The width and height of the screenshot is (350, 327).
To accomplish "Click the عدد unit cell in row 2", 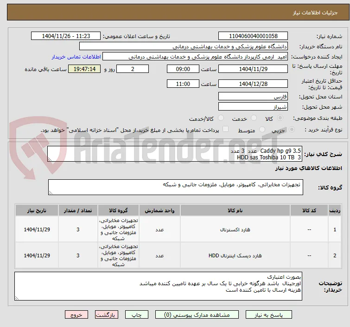I will coord(159,255).
